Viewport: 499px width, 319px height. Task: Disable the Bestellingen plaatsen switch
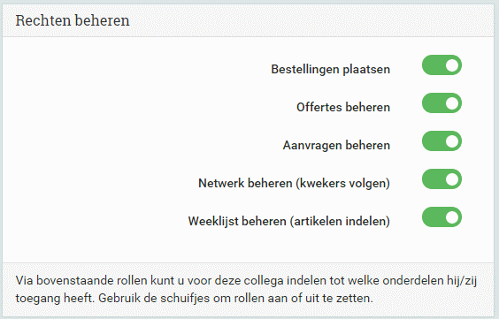(441, 65)
